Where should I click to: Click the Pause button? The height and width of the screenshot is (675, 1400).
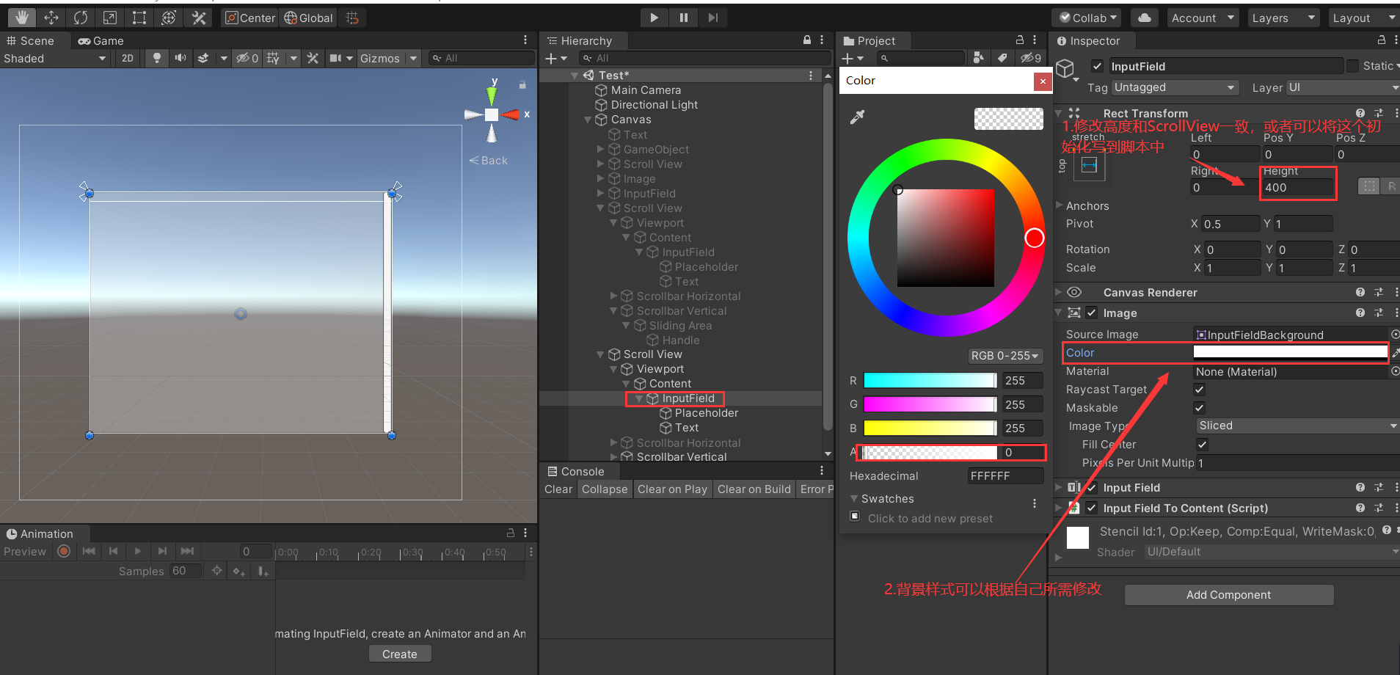[x=683, y=18]
